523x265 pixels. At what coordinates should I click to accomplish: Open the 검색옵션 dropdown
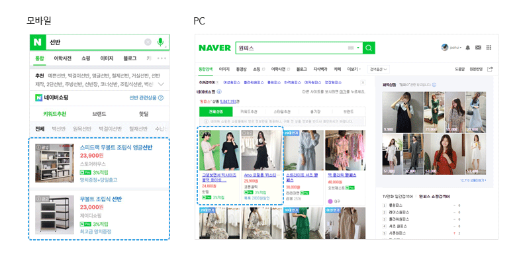379,69
